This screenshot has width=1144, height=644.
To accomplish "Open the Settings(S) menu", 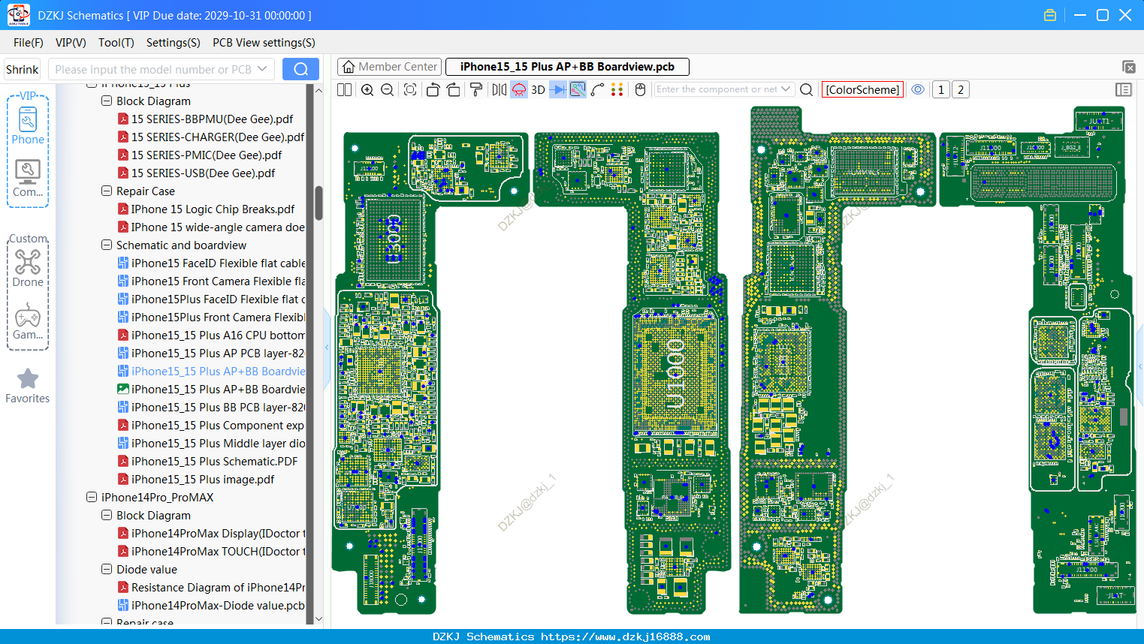I will pyautogui.click(x=174, y=43).
